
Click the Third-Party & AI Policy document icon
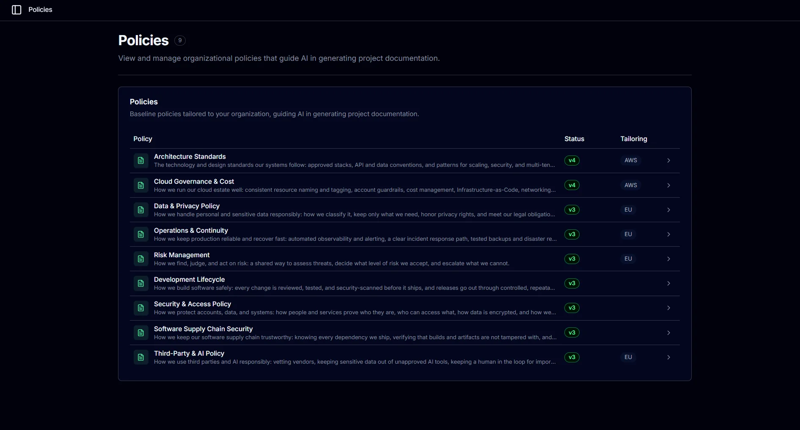[x=141, y=357]
